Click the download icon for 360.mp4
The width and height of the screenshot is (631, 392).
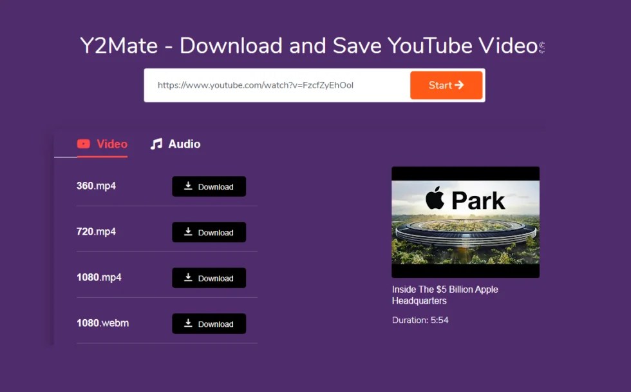(x=189, y=186)
